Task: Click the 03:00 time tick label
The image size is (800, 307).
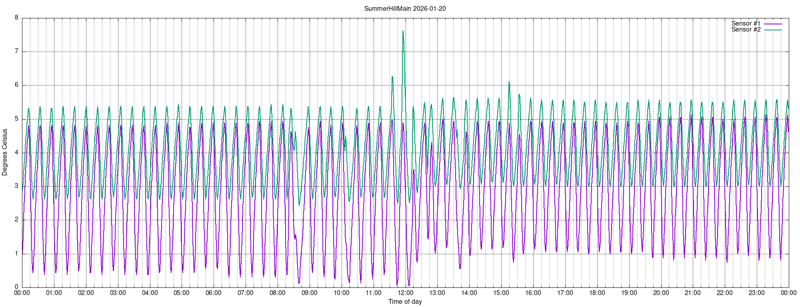Action: [118, 293]
